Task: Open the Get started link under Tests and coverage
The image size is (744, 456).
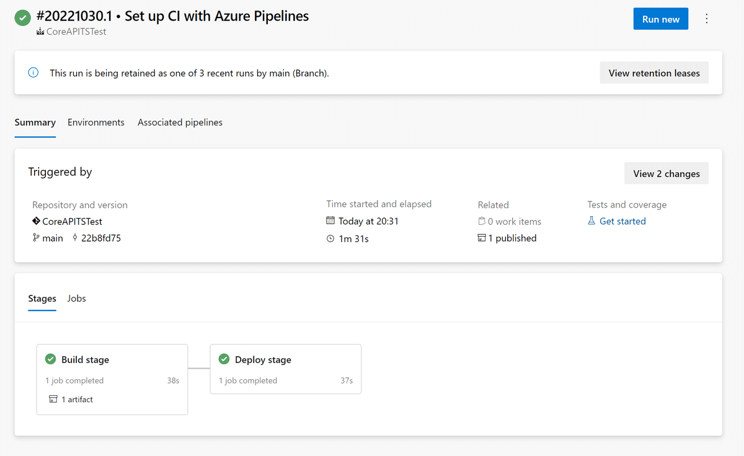Action: (622, 221)
